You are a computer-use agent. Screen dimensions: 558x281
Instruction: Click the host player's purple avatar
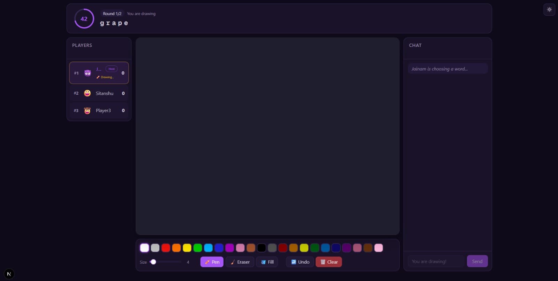coord(88,73)
